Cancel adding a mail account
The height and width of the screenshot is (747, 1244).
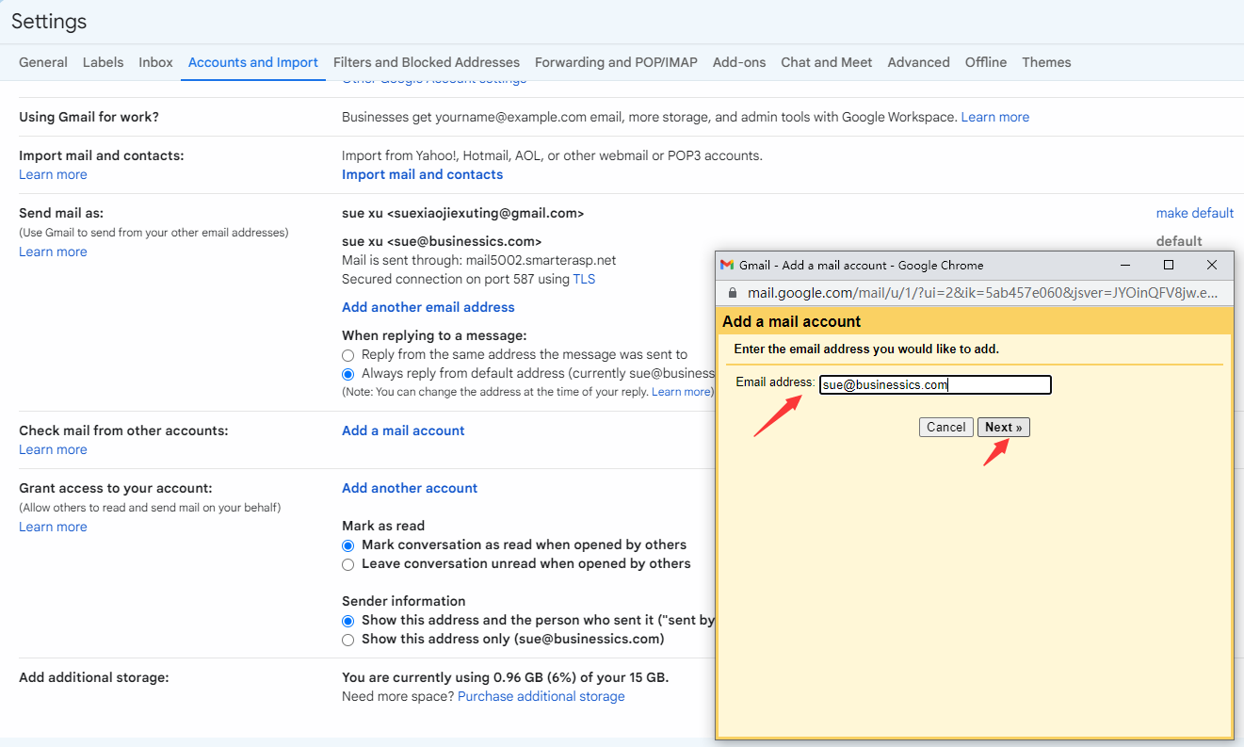click(945, 428)
